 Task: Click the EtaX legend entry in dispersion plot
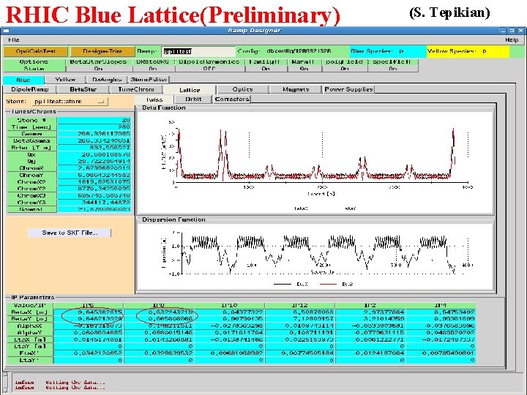click(x=291, y=284)
